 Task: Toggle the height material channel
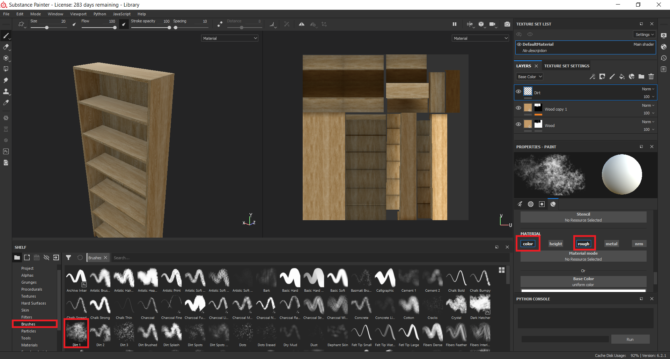point(555,244)
